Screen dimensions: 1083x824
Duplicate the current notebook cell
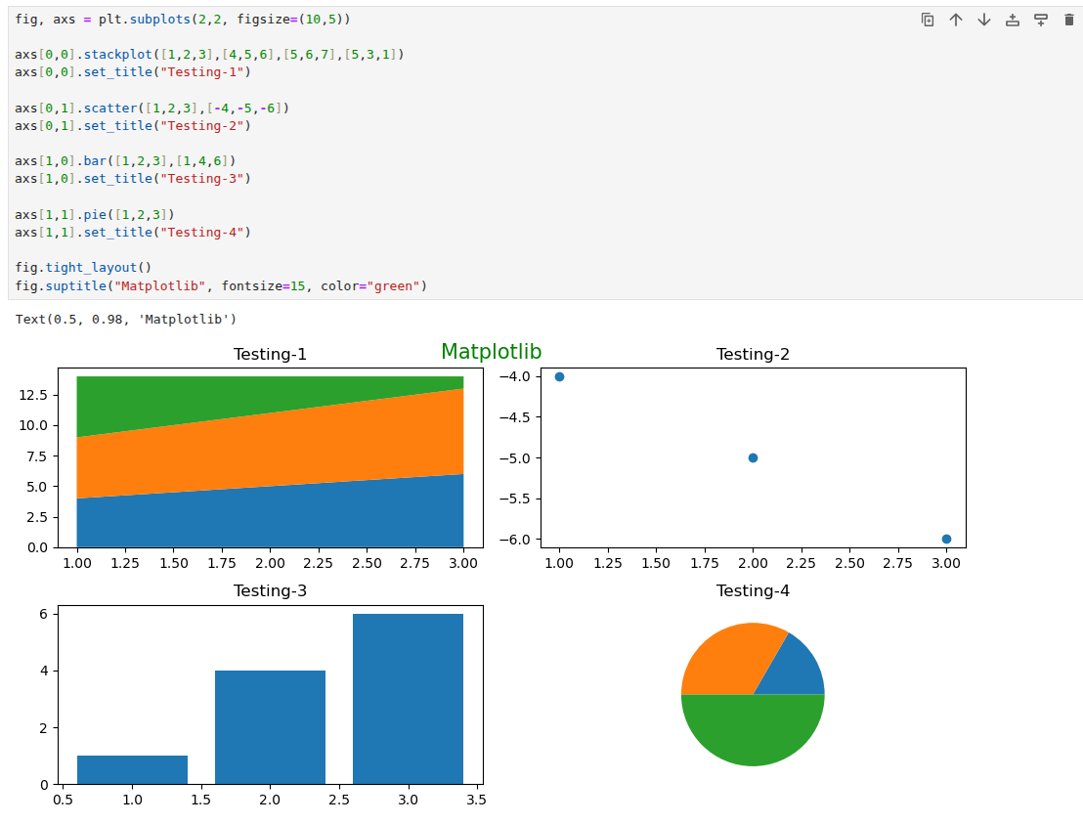point(928,19)
